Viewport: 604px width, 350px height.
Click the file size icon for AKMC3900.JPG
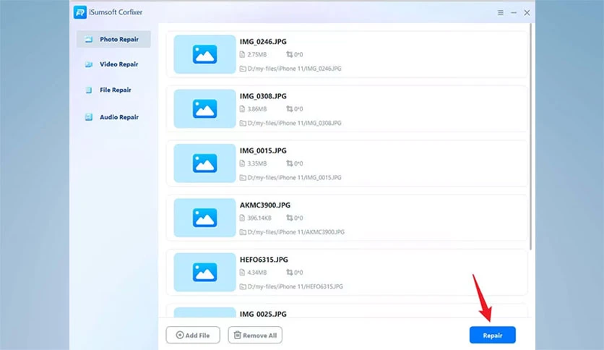click(242, 218)
